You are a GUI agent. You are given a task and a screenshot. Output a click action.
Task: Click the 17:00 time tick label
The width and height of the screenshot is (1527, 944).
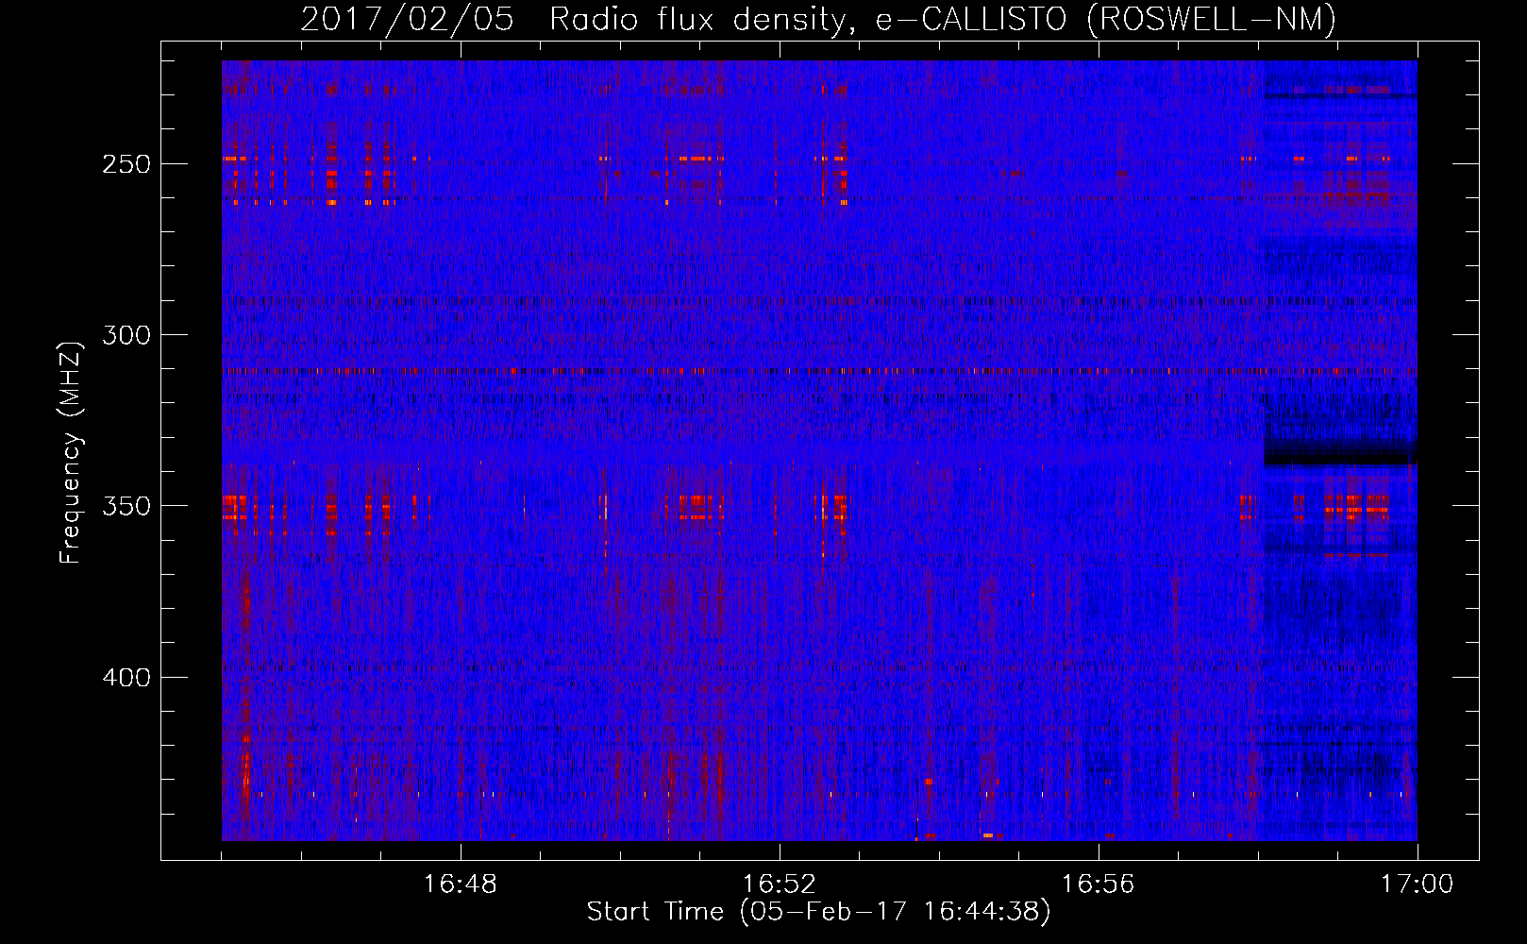(1418, 884)
